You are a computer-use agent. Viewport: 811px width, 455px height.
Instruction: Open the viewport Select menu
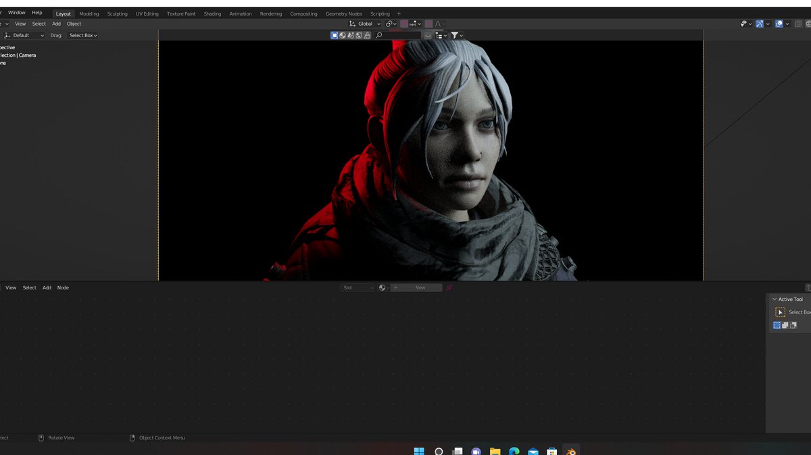point(39,24)
